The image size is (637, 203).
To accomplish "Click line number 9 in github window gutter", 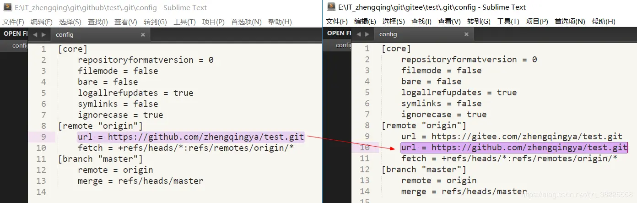I will [43, 137].
